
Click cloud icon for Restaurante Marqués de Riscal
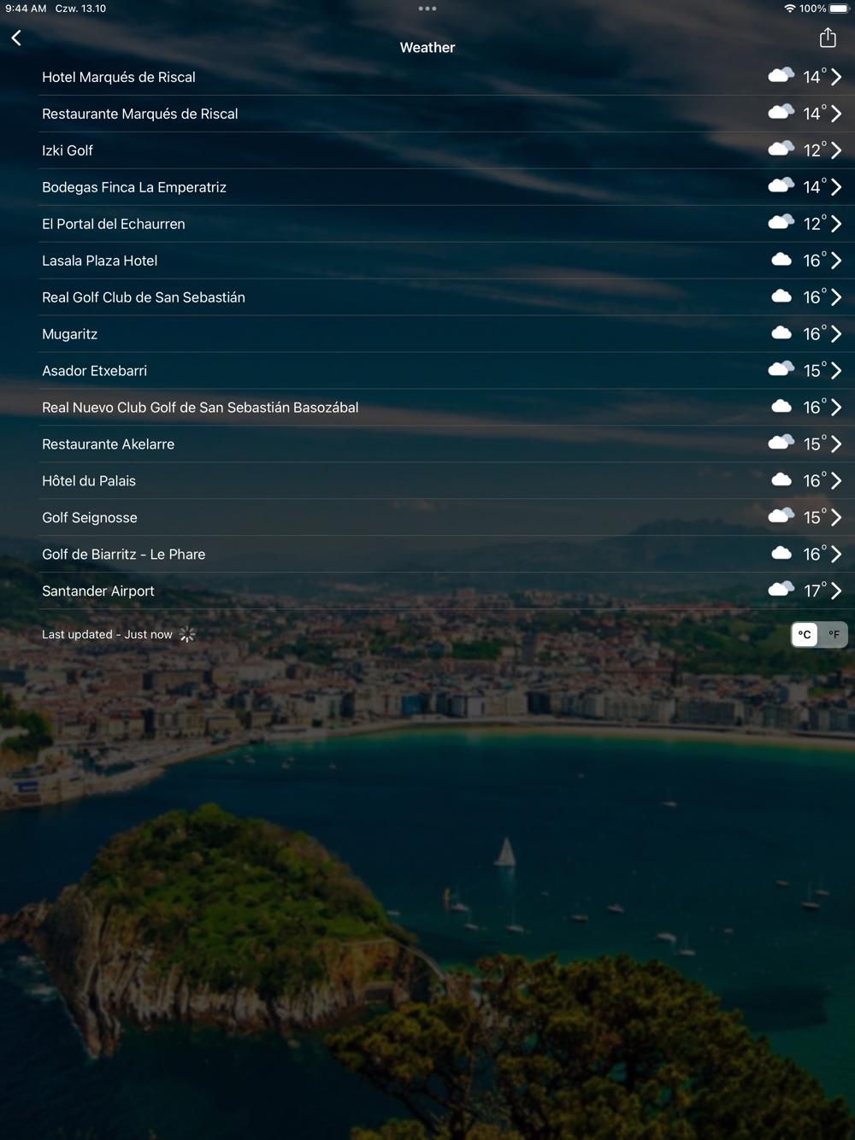coord(781,112)
